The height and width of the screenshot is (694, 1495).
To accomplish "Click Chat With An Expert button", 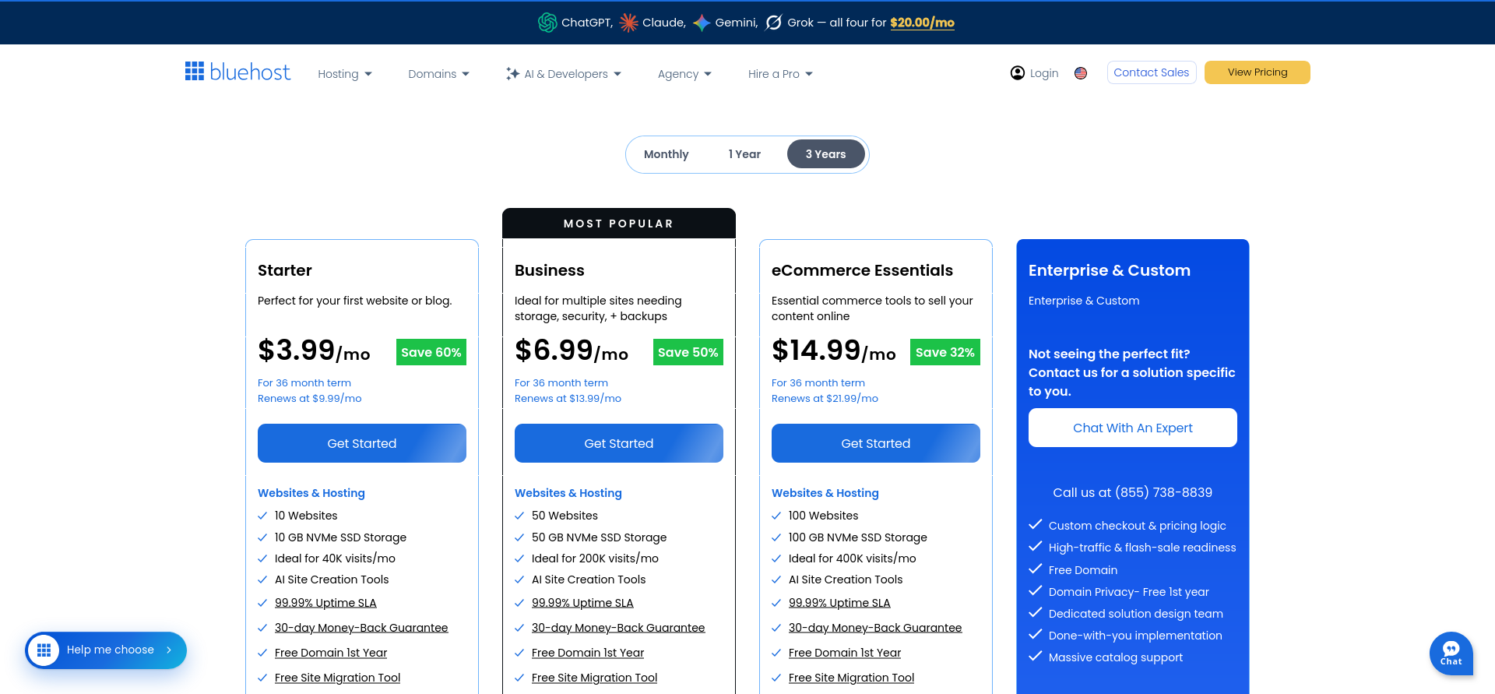I will [x=1133, y=428].
